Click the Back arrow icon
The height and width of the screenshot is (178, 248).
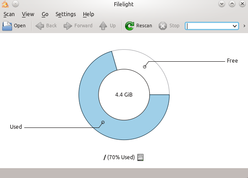pyautogui.click(x=40, y=26)
